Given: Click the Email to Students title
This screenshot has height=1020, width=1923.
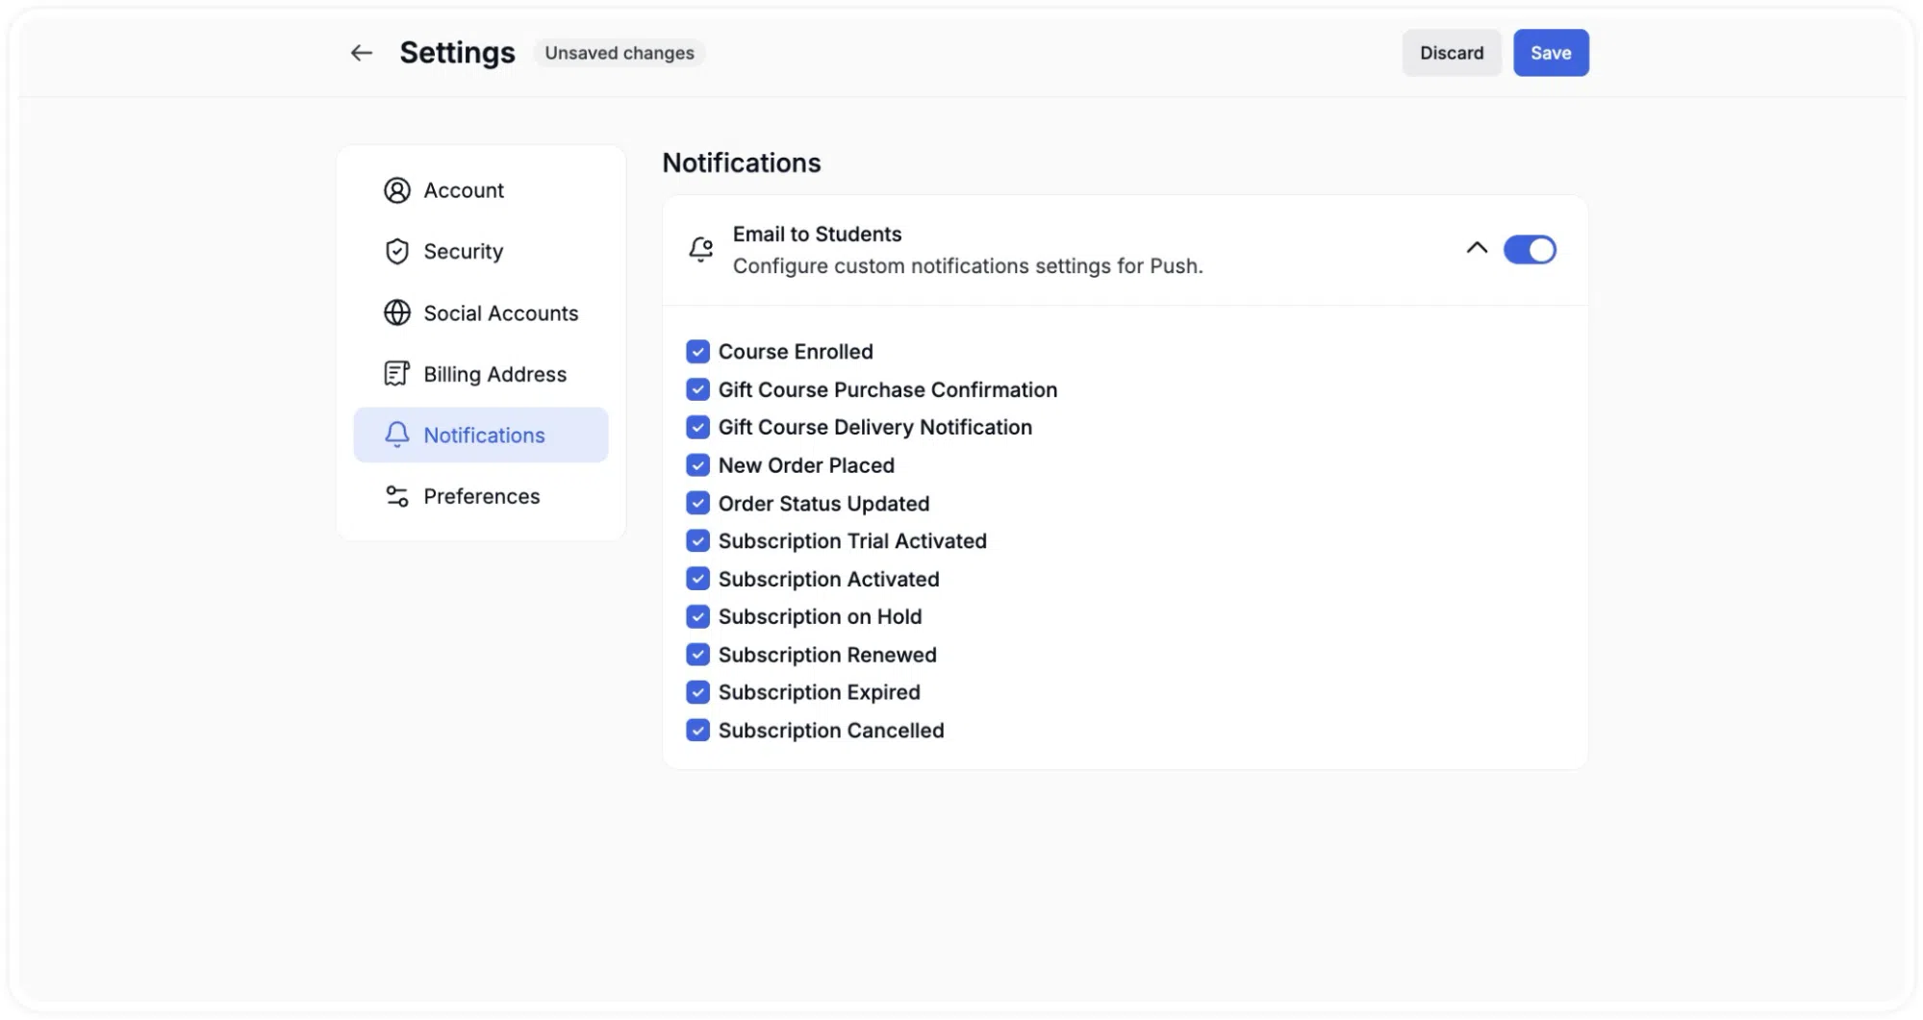Looking at the screenshot, I should click(x=817, y=234).
